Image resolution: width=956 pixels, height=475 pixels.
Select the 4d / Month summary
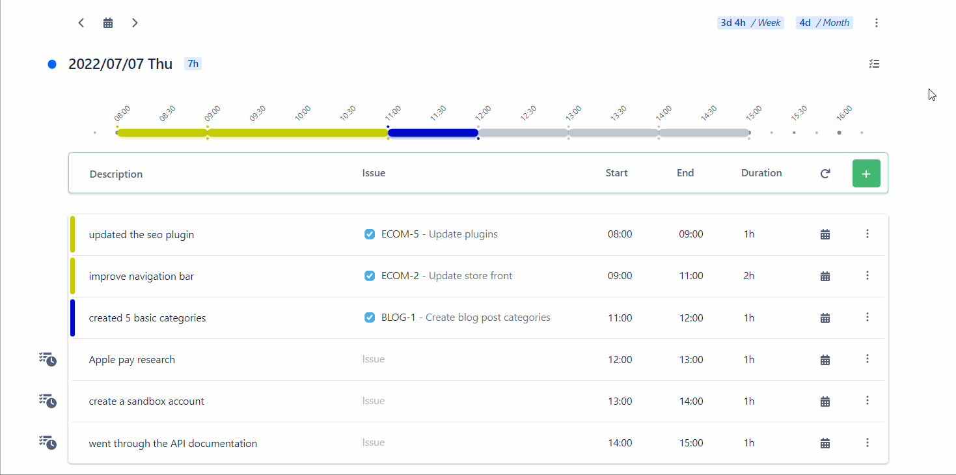[824, 23]
